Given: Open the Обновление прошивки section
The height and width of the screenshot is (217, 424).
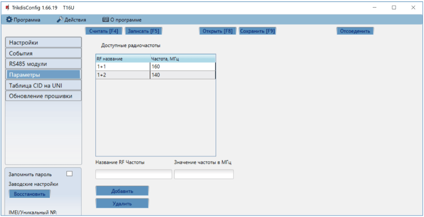Looking at the screenshot, I should [43, 96].
